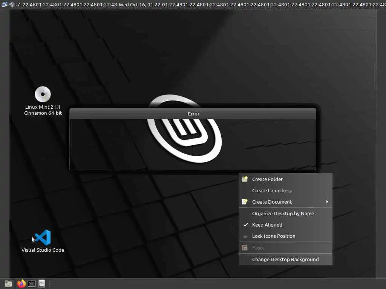Choose Create Folder in context menu
The width and height of the screenshot is (386, 289).
[x=286, y=179]
